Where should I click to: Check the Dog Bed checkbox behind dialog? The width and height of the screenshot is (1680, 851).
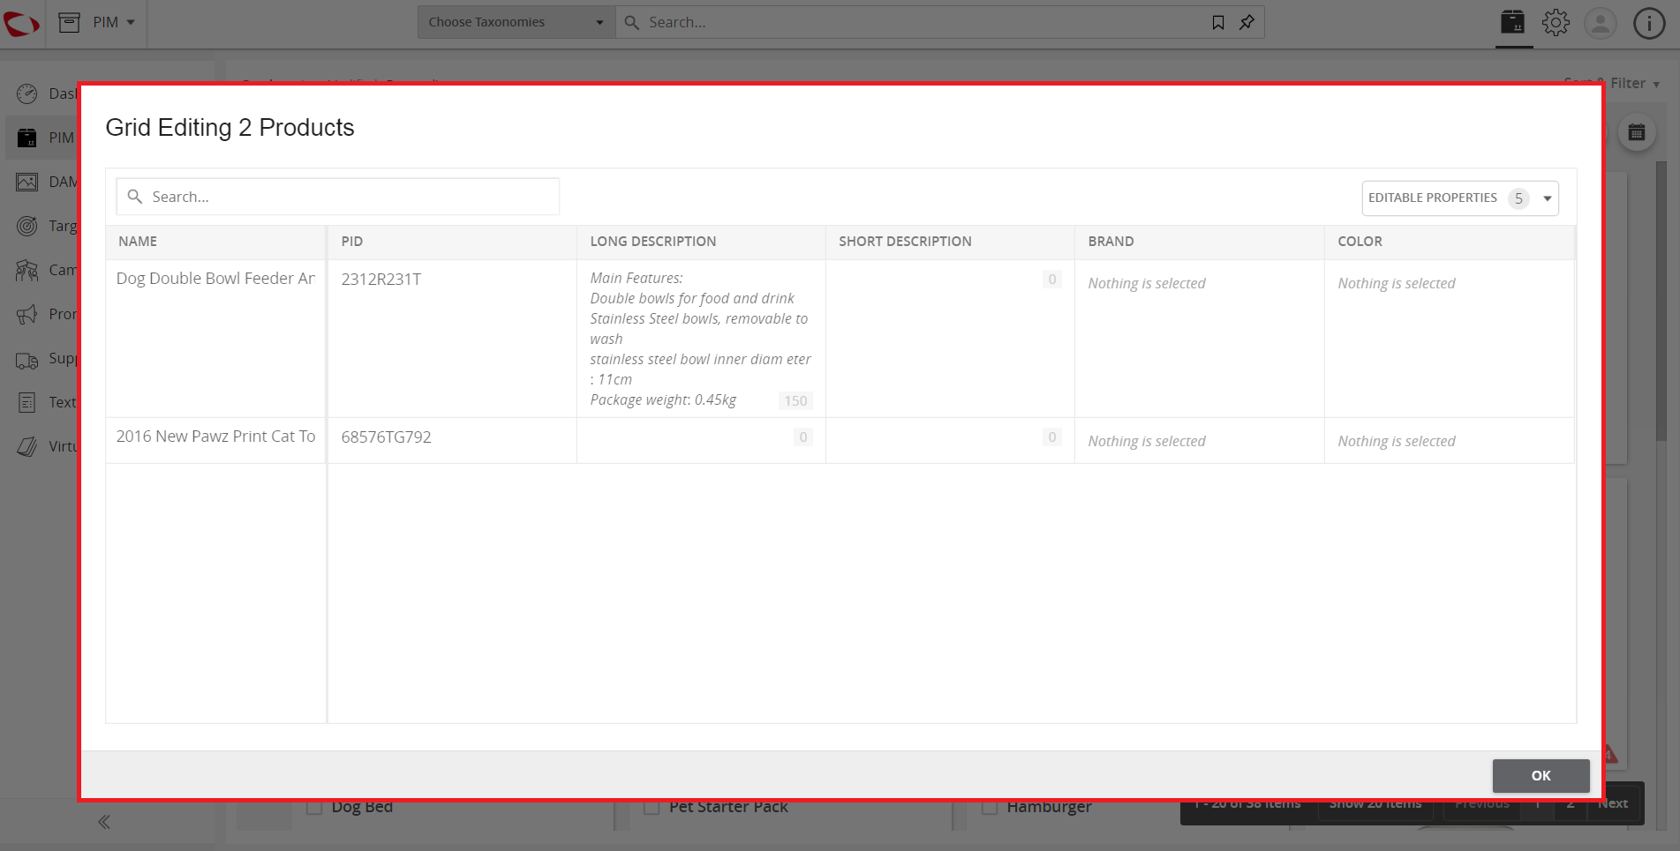tap(313, 808)
